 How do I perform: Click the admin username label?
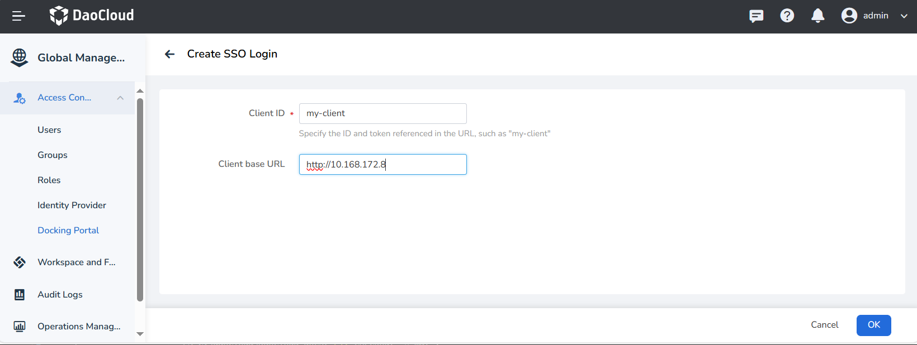pos(876,16)
